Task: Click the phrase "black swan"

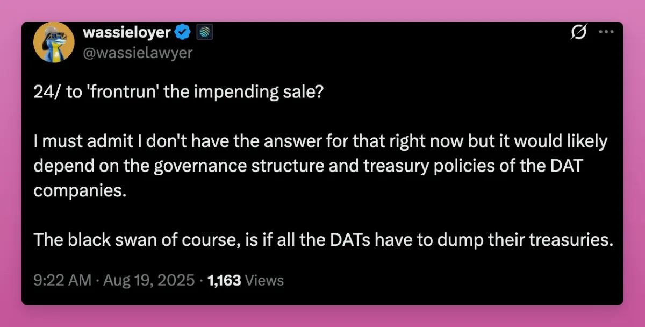Action: coord(106,240)
